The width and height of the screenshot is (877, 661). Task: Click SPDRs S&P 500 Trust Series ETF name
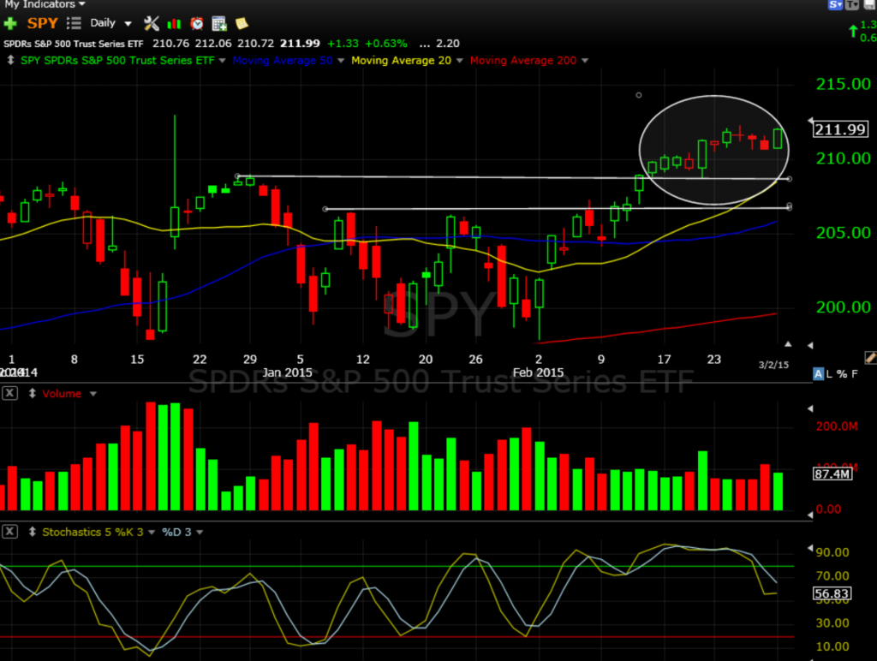74,44
